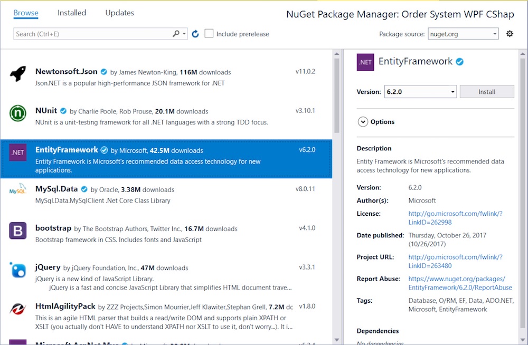528x345 pixels.
Task: Click the HtmlAgilityPack package icon
Action: 18,309
